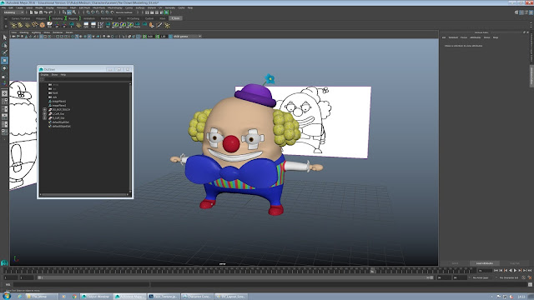
Task: Expand the L_Cuff group node in Outliner
Action: point(44,114)
